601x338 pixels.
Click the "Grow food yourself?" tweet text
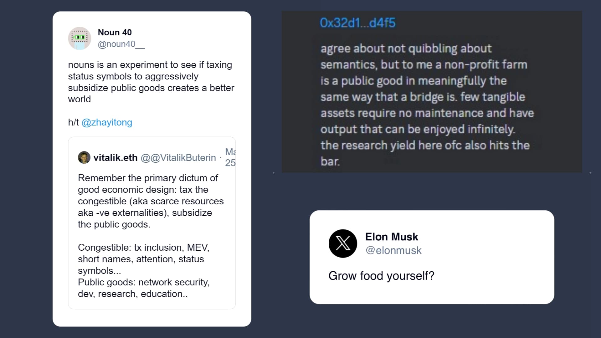tap(381, 276)
